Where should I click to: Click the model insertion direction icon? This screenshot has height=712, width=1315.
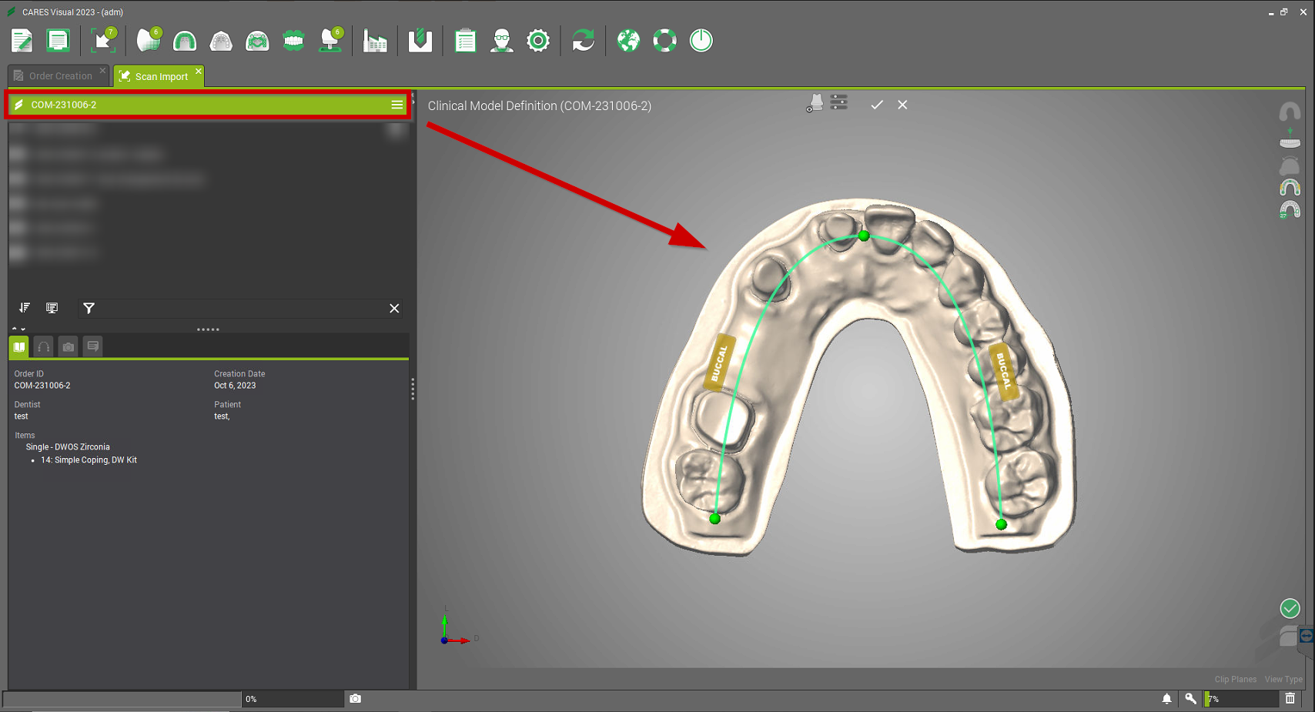click(x=1290, y=139)
